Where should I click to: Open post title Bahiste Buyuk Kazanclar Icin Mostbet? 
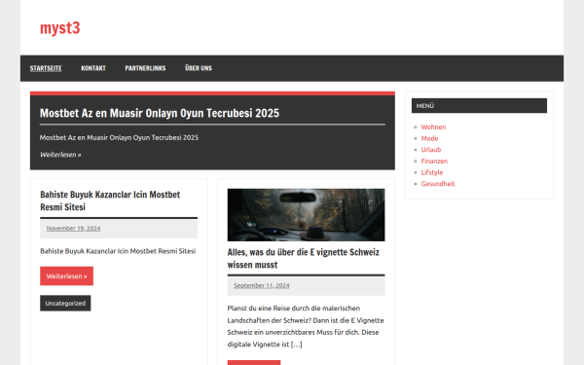(110, 201)
